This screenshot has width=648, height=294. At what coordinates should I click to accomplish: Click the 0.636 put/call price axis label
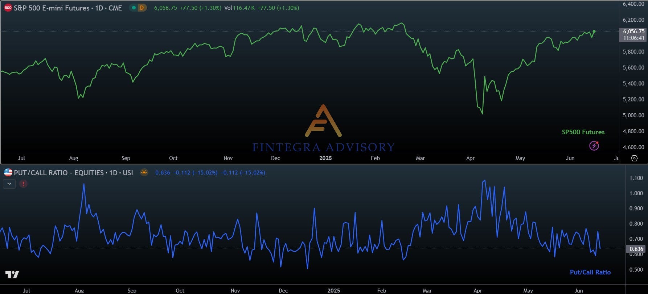636,249
